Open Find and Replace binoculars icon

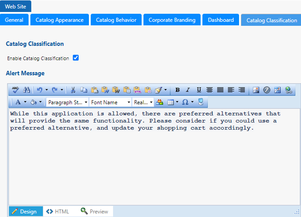(26, 90)
